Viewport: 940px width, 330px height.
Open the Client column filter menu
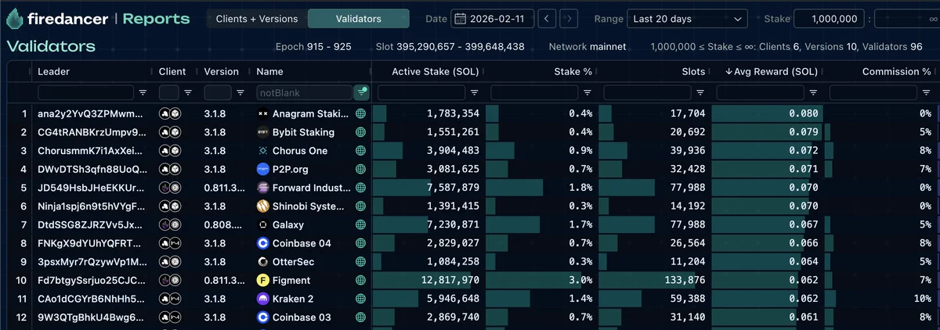pos(188,92)
